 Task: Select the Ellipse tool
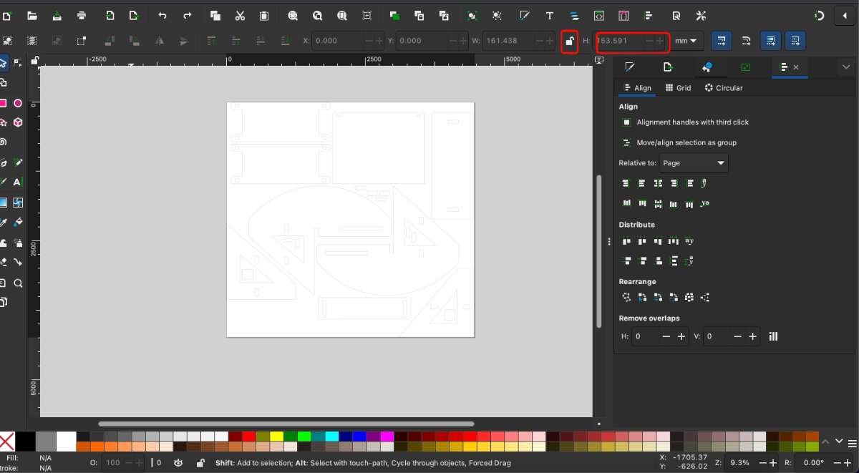pyautogui.click(x=18, y=104)
